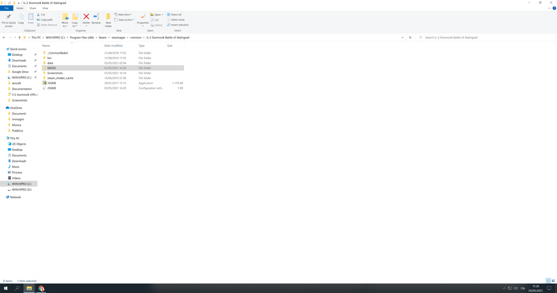Click Invert selection in ribbon
The height and width of the screenshot is (293, 557).
[178, 25]
